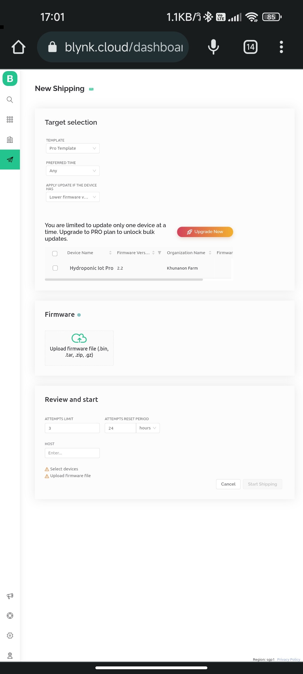Click the info icon next to Firmware heading

pos(79,315)
